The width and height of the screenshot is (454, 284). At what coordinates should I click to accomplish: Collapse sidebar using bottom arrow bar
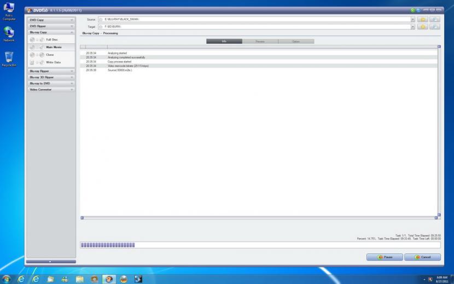click(51, 262)
